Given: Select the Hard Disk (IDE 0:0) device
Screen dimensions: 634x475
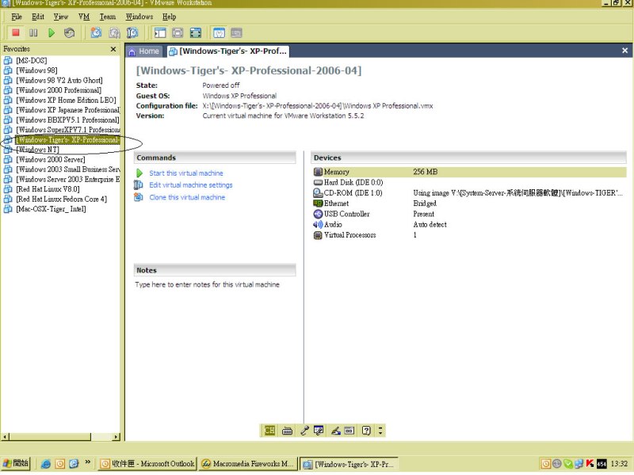Looking at the screenshot, I should point(469,183).
